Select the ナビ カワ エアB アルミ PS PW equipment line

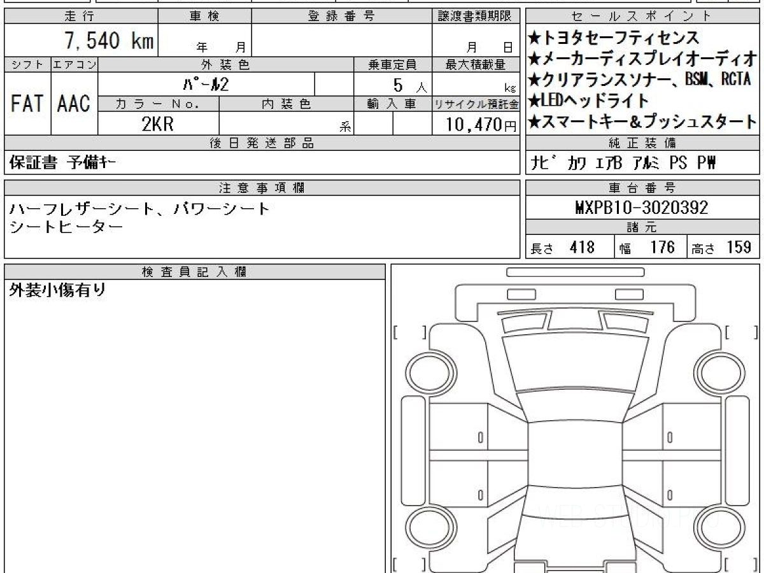(x=623, y=163)
